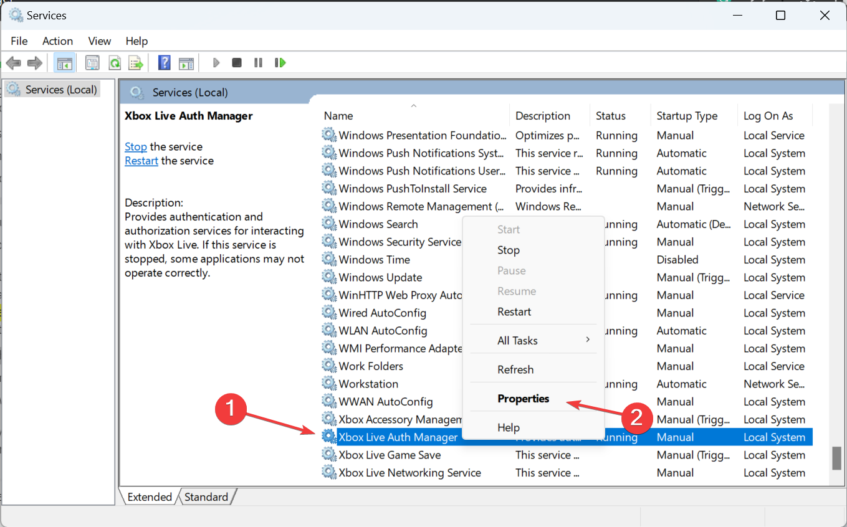Click the Stop Service square icon in toolbar

237,63
